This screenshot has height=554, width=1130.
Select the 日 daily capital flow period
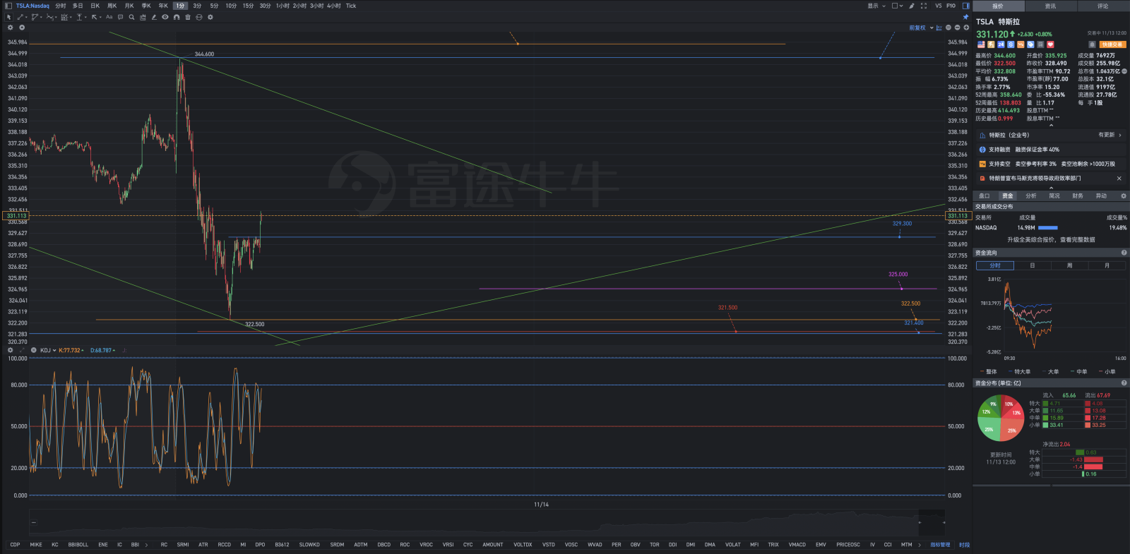(1032, 265)
